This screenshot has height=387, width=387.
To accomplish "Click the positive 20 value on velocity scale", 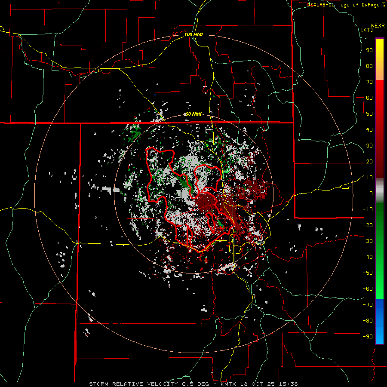I will 369,161.
